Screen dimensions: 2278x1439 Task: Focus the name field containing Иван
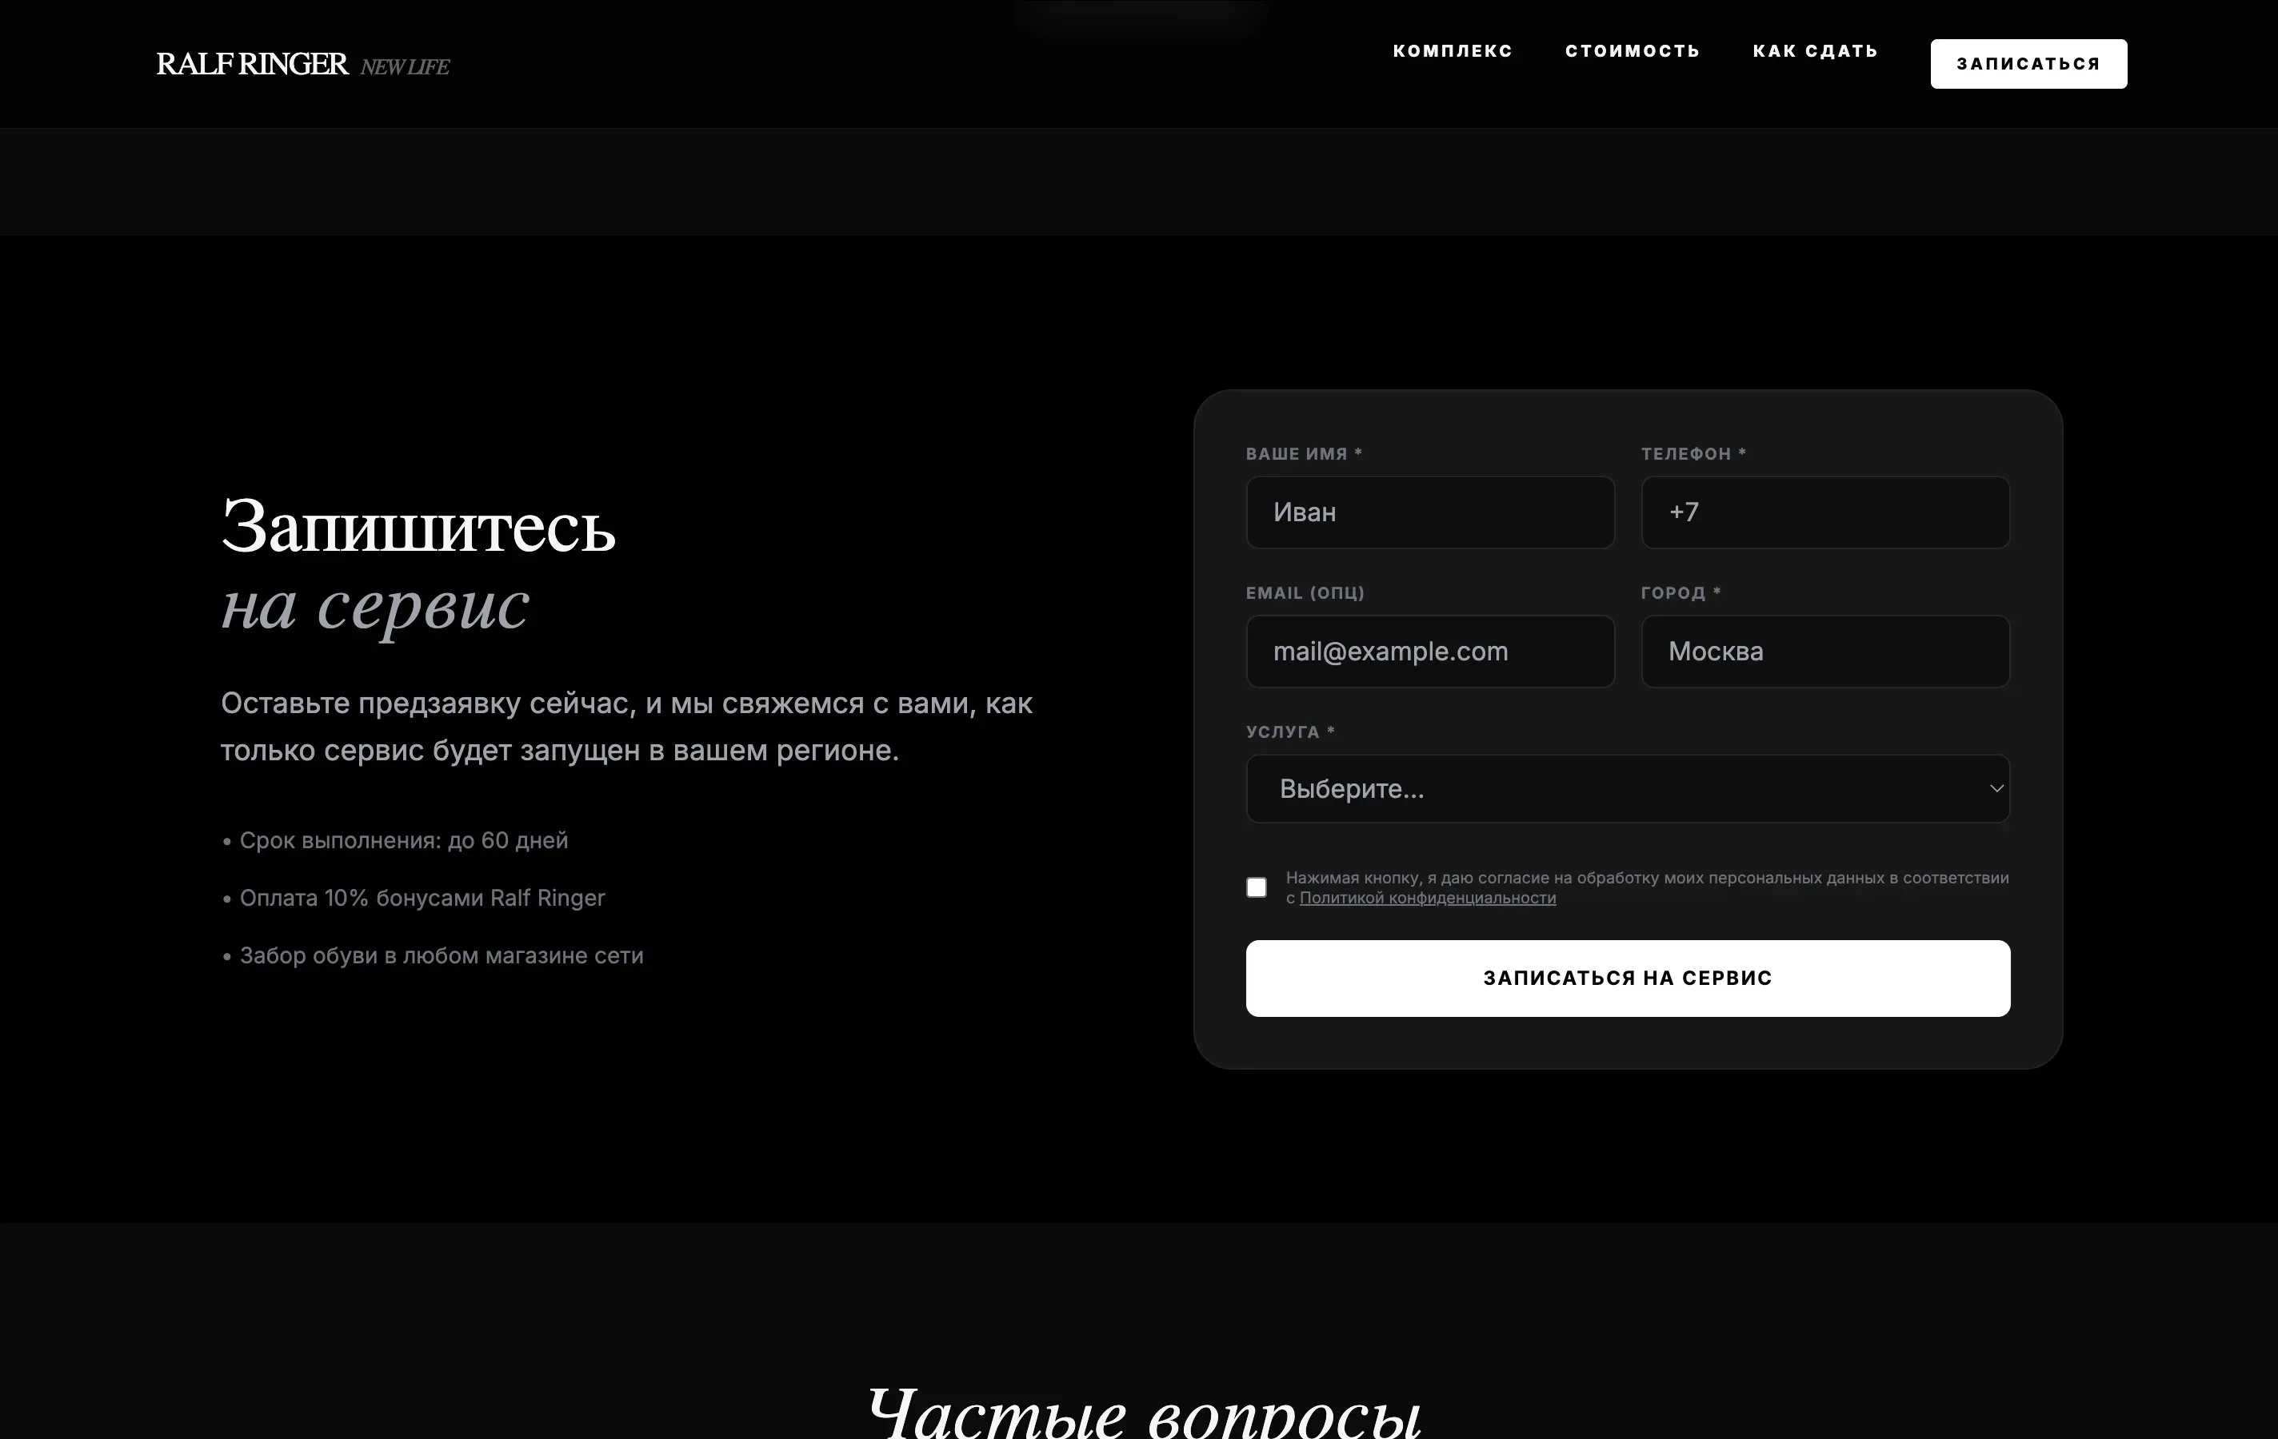[x=1429, y=512]
